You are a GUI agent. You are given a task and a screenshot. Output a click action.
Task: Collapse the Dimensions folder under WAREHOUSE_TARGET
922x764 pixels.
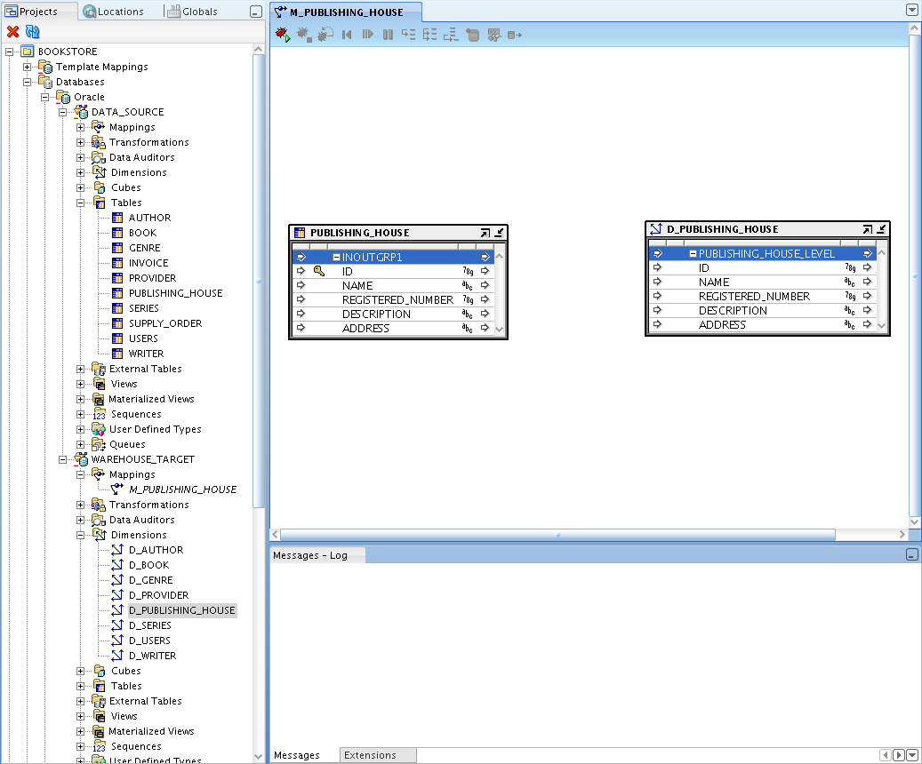coord(81,535)
